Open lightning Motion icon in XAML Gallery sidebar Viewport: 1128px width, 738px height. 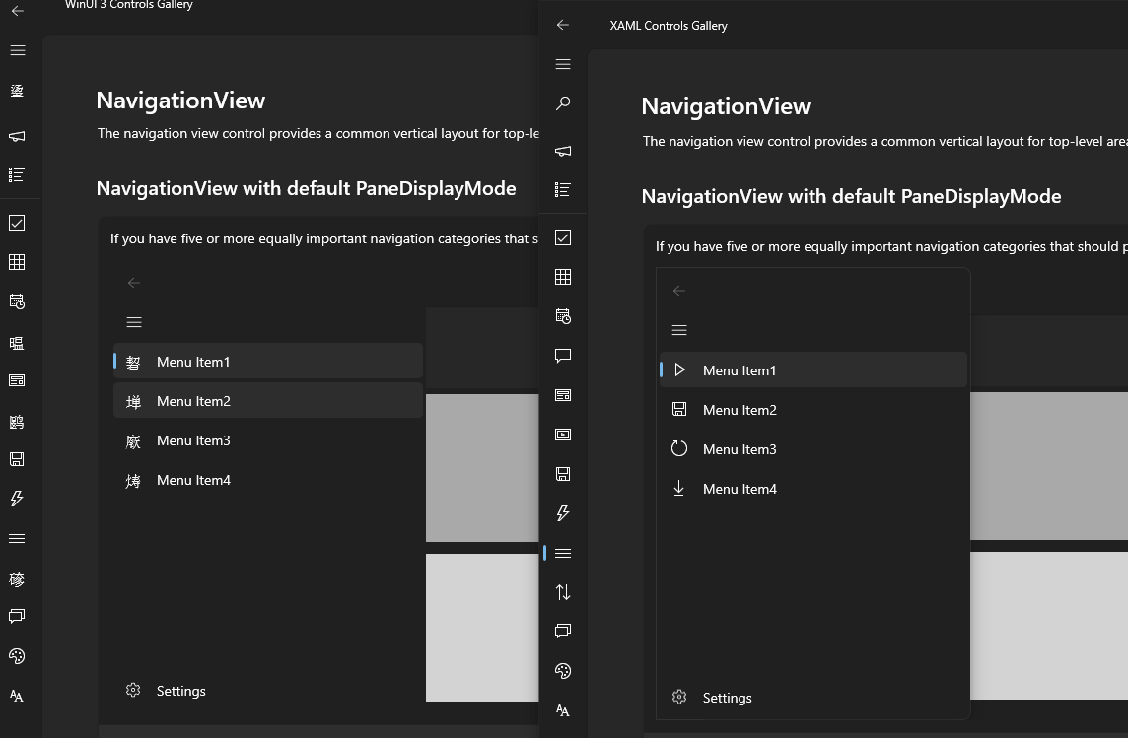pos(563,513)
